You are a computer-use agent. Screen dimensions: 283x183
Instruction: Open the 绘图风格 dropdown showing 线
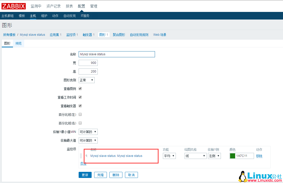tap(195, 156)
